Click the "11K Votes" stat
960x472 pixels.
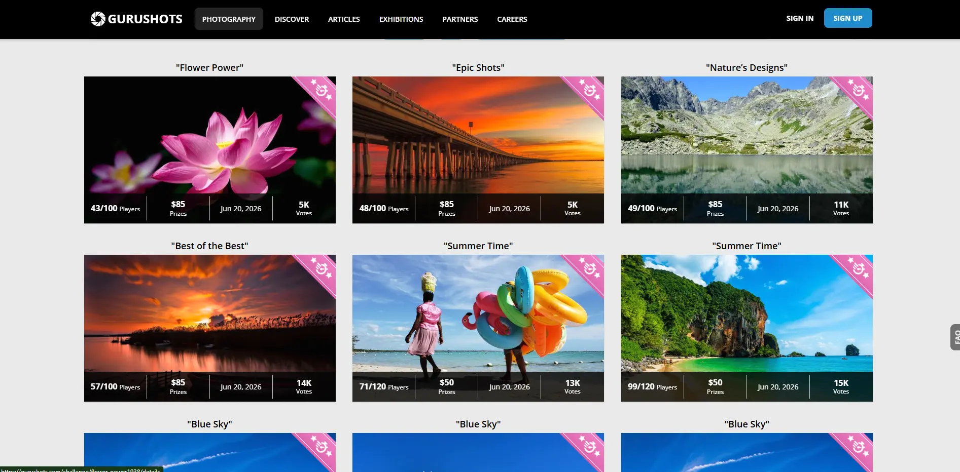pyautogui.click(x=841, y=208)
